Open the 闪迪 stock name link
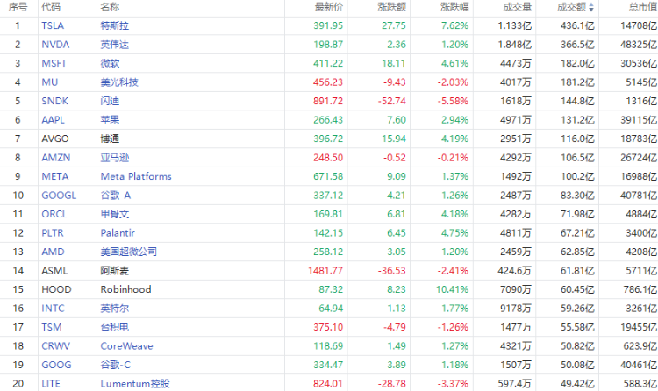 pyautogui.click(x=110, y=101)
